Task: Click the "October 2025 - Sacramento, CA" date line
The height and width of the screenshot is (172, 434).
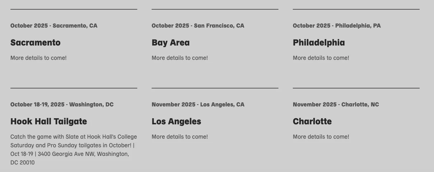Action: pyautogui.click(x=54, y=26)
